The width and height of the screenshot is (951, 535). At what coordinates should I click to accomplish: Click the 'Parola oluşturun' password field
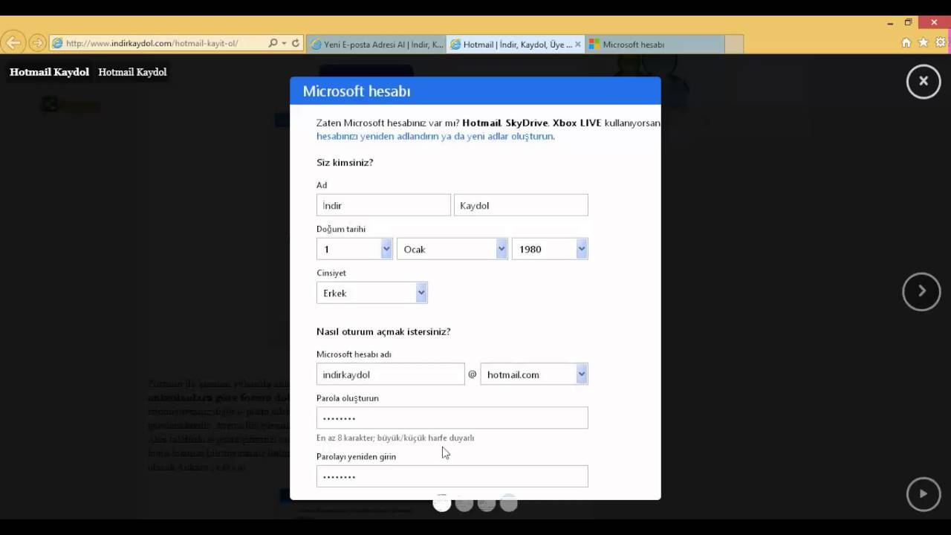452,418
